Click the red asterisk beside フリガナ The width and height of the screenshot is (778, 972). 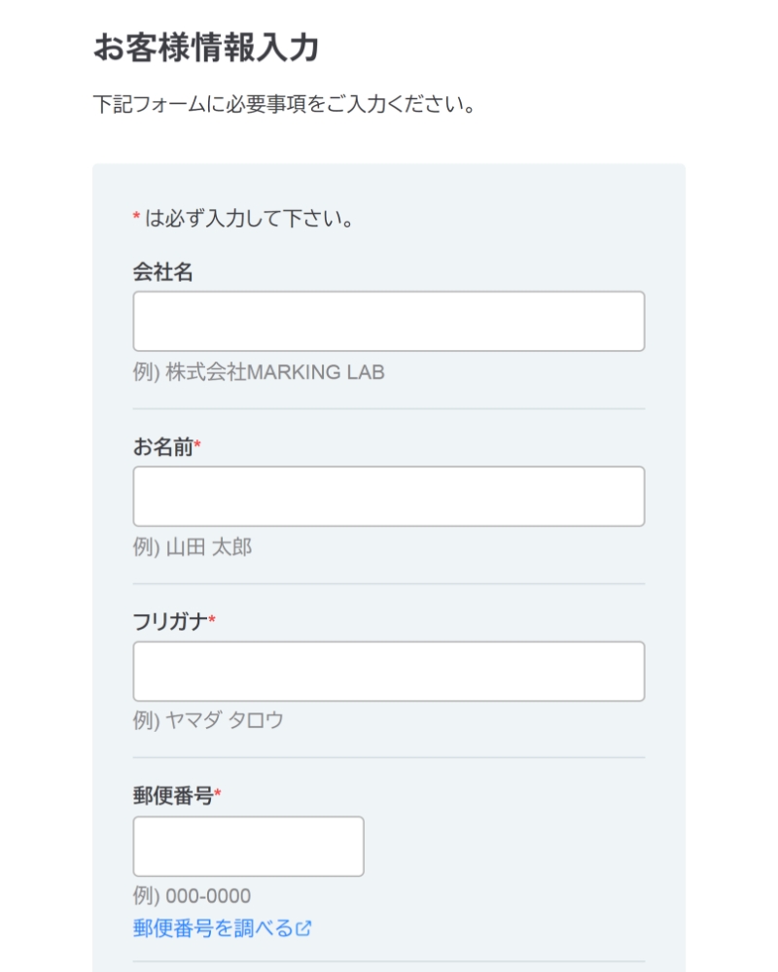click(212, 619)
